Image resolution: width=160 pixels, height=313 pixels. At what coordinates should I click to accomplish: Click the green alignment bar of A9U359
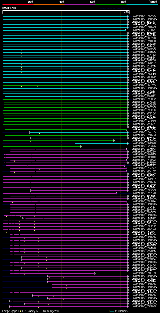[x=66, y=130]
